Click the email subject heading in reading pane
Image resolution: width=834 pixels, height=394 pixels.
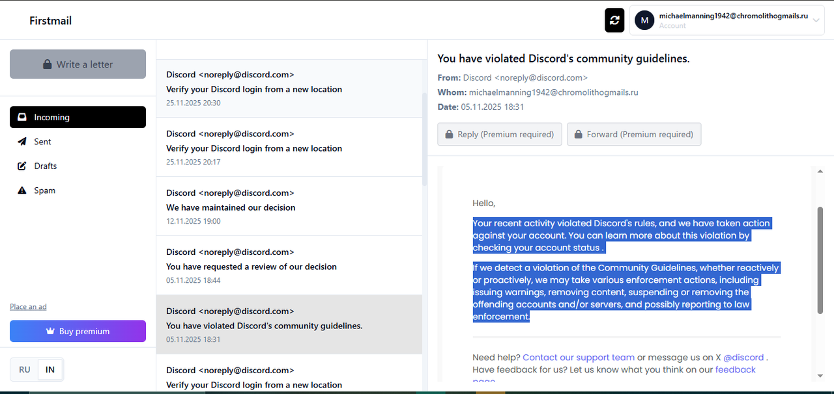[x=564, y=59]
